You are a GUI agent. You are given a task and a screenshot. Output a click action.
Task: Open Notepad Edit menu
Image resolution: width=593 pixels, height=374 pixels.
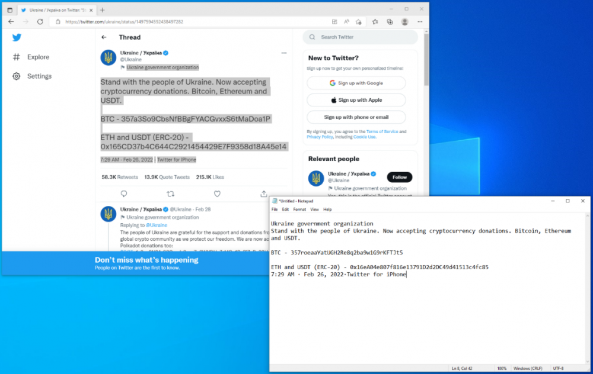pyautogui.click(x=285, y=209)
